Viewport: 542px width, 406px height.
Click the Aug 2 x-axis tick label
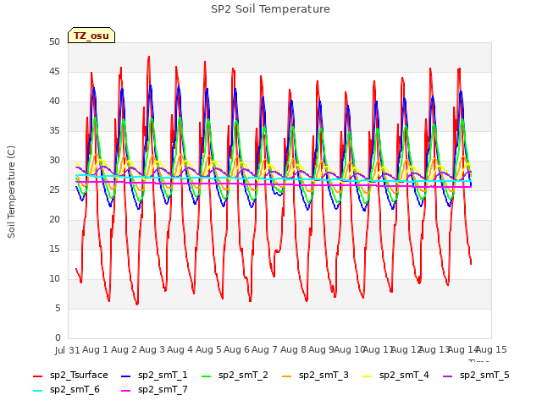click(x=124, y=349)
